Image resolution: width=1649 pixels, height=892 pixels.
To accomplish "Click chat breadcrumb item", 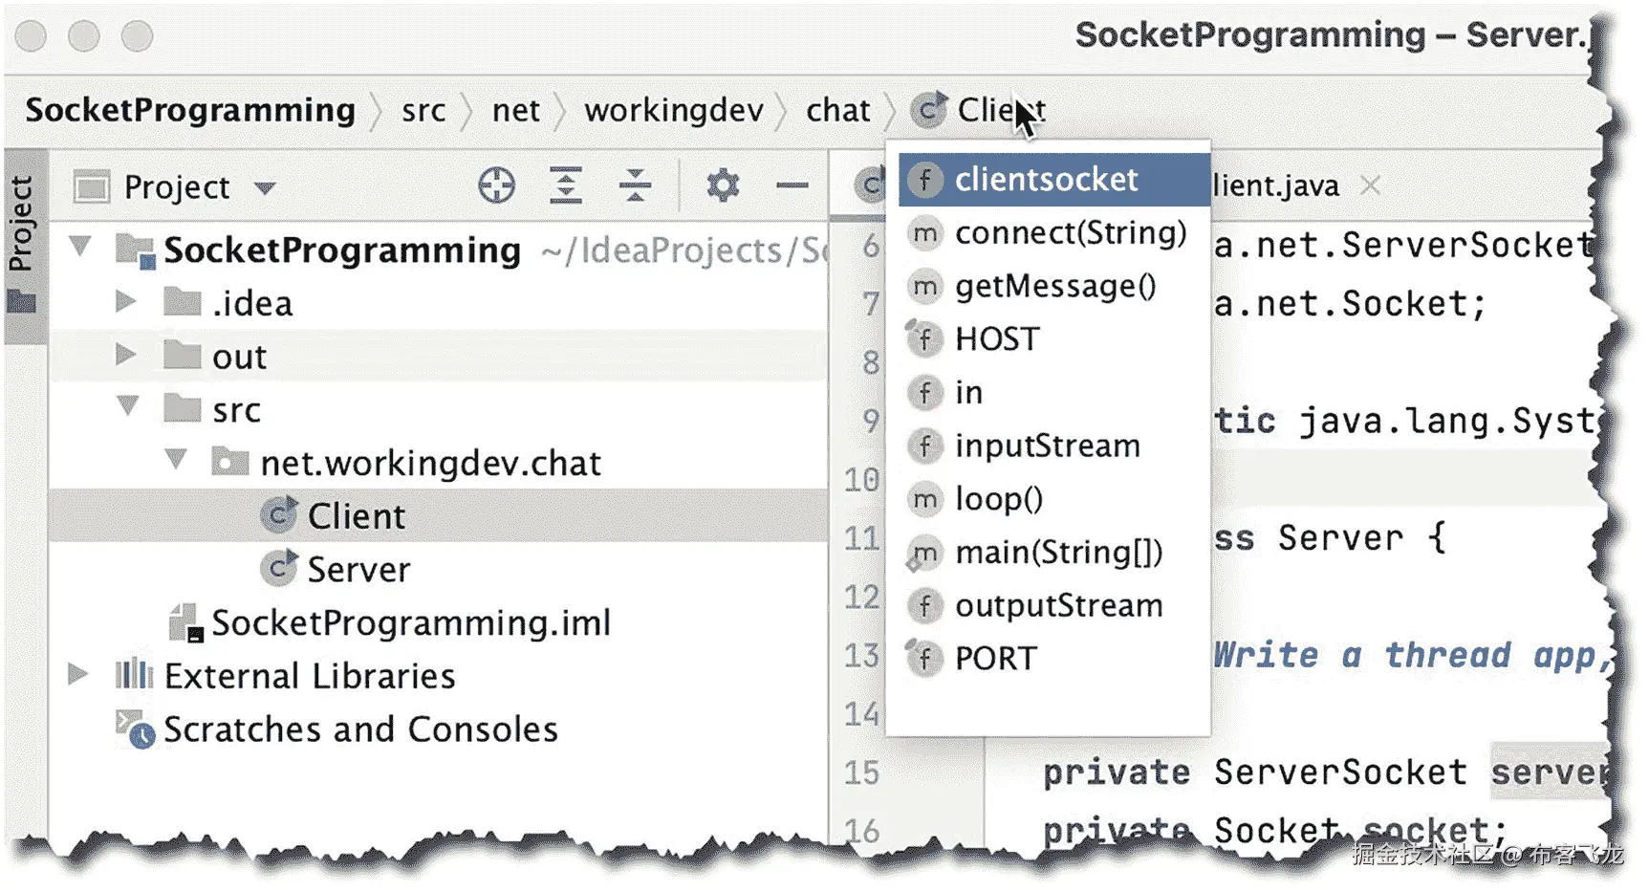I will coord(838,111).
